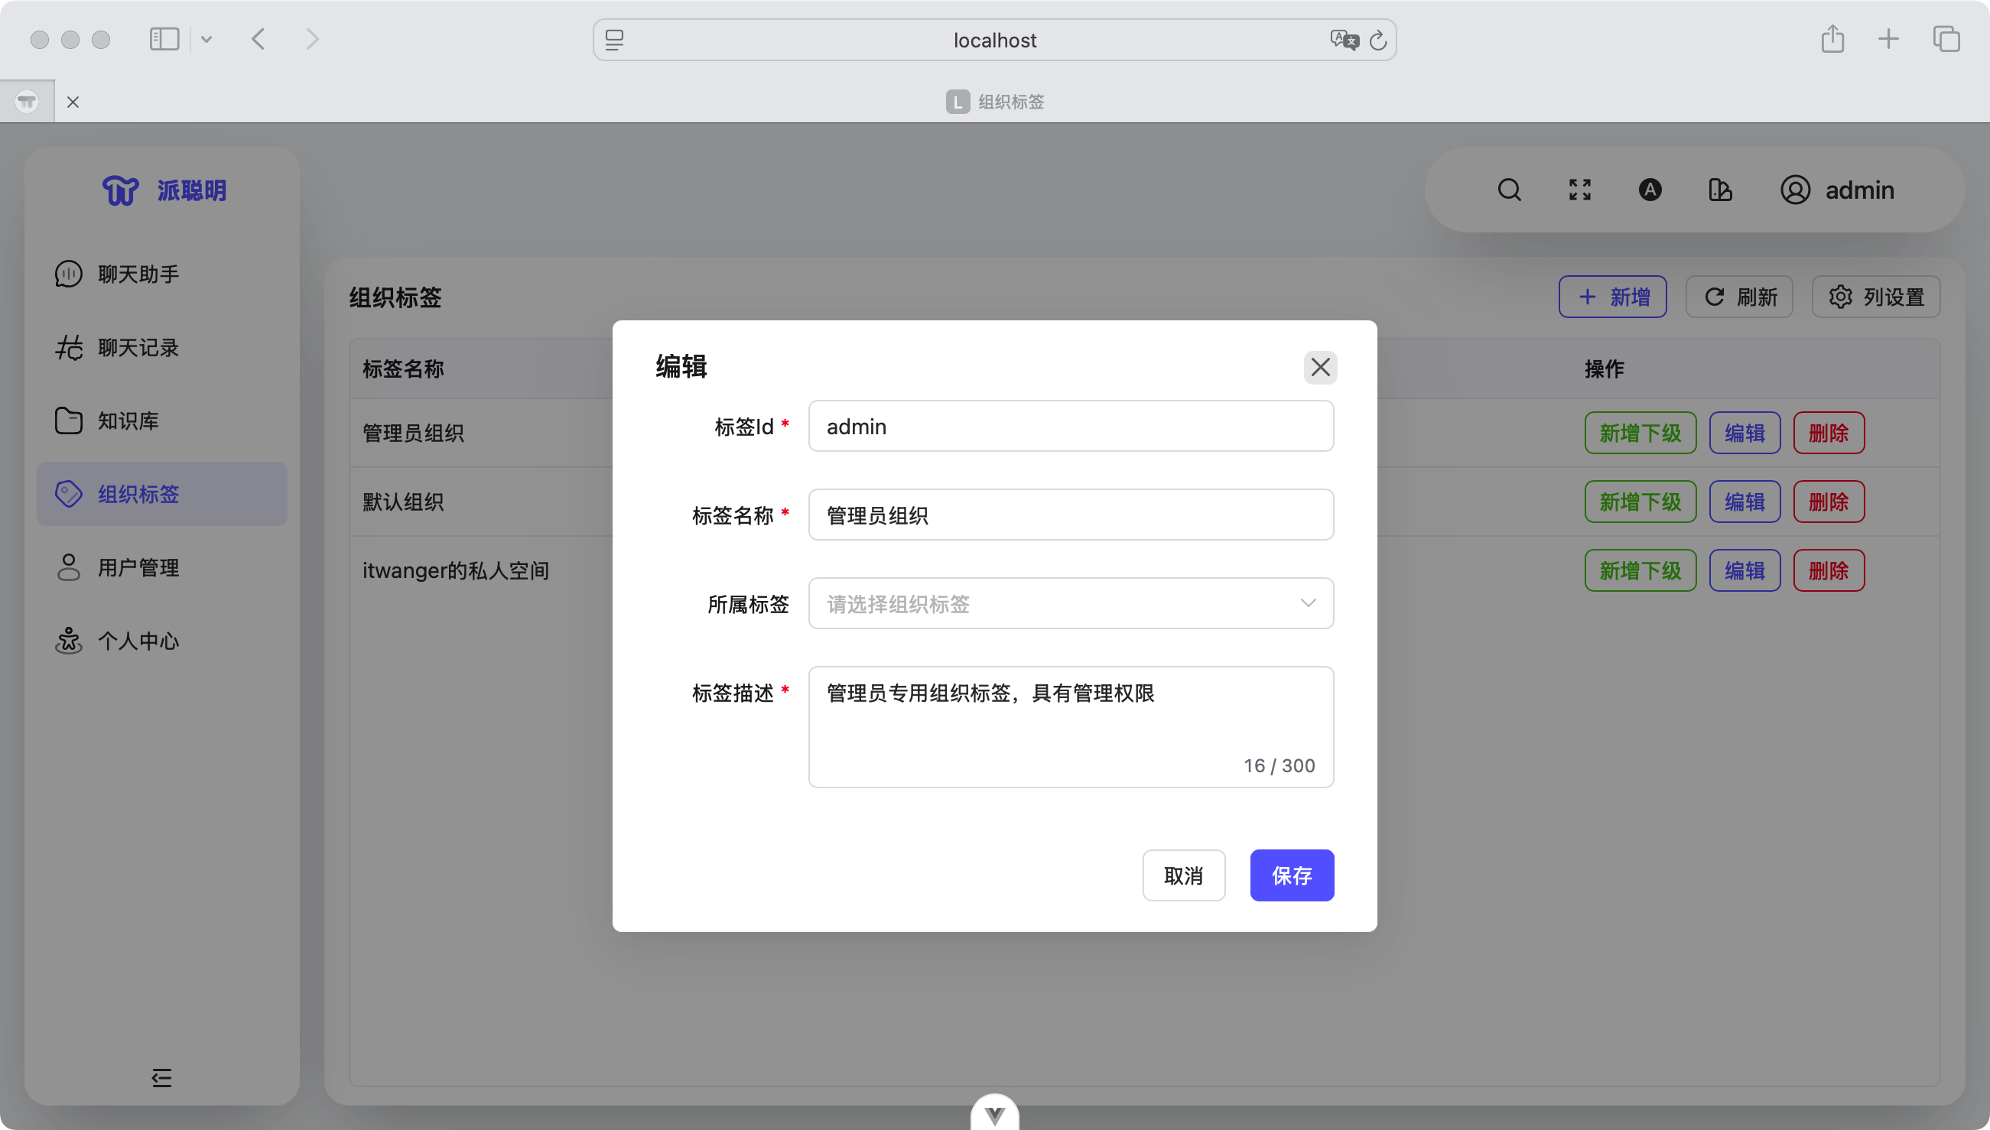Click the Safari share icon

[1832, 40]
